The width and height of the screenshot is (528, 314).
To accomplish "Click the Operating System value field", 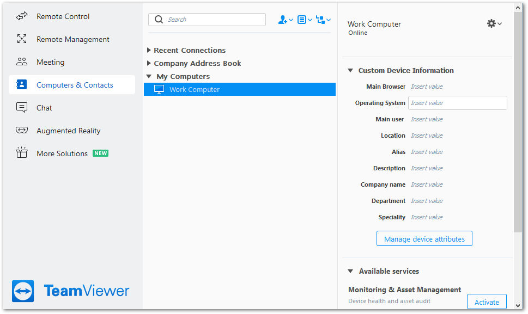I will 457,103.
